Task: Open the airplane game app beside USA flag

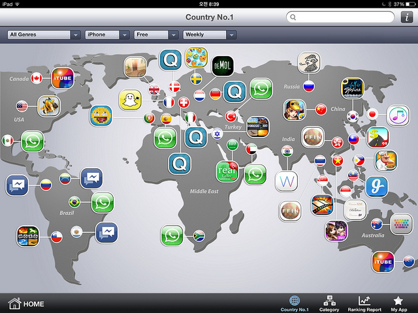Action: 48,106
